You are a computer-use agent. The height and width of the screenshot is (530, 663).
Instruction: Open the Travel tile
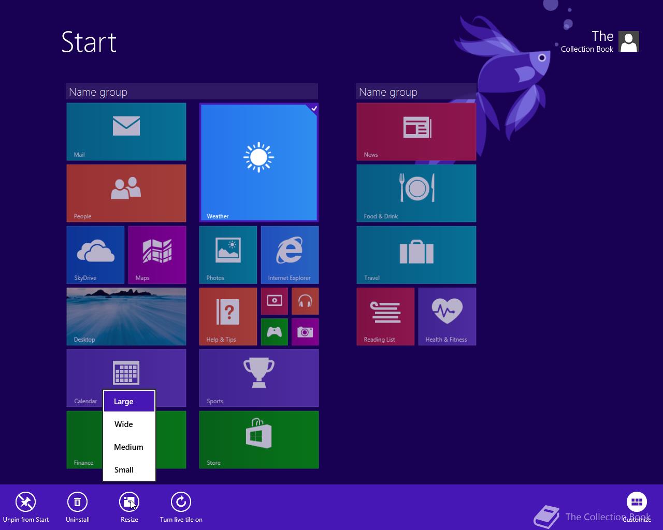(x=416, y=255)
